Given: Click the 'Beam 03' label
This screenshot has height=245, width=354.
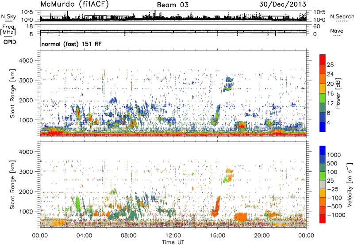Looking at the screenshot, I should pyautogui.click(x=173, y=5).
